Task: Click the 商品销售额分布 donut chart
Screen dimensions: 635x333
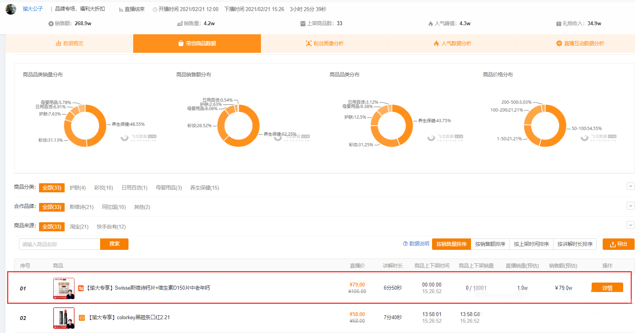Action: click(x=238, y=125)
